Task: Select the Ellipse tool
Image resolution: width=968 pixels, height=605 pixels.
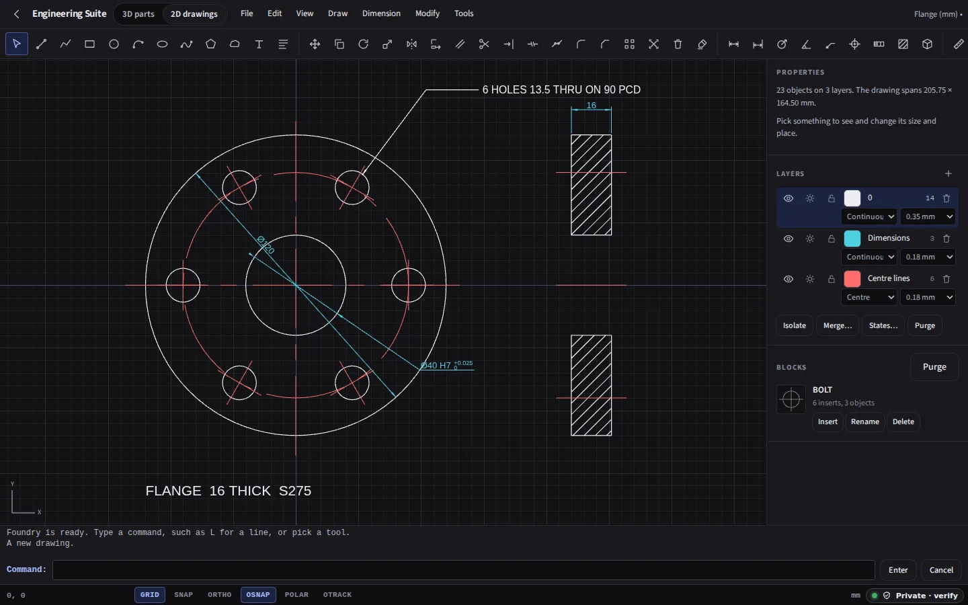Action: coord(162,44)
